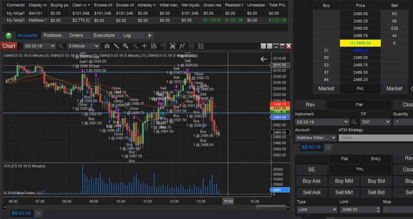Click the Quantity input field
413x219 pixels.
pyautogui.click(x=404, y=122)
